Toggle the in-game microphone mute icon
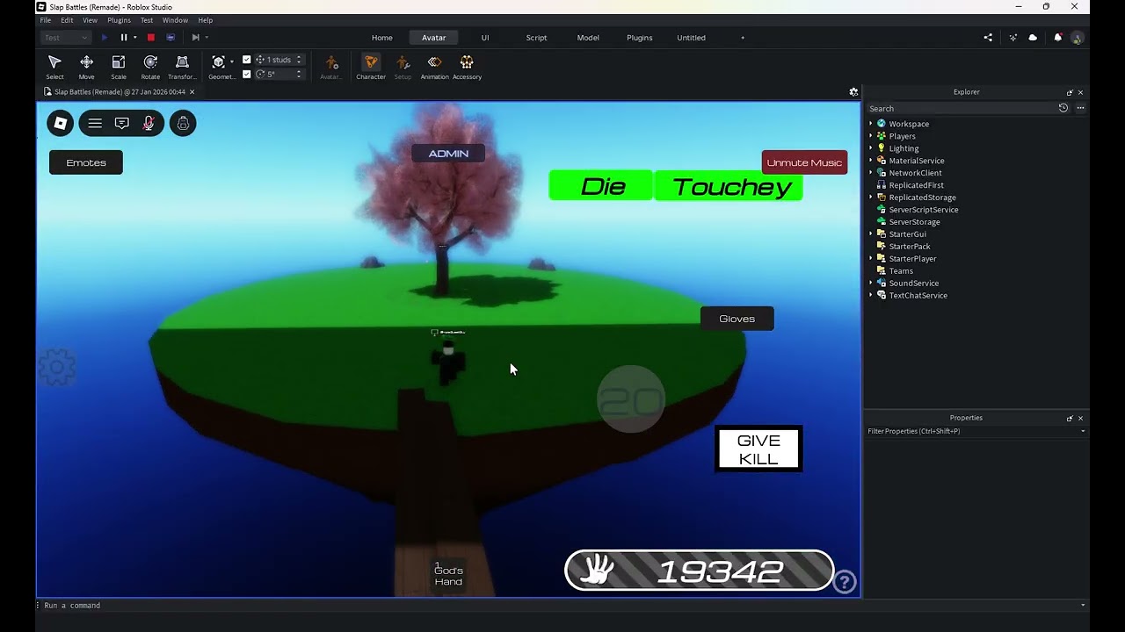This screenshot has height=632, width=1125. point(149,124)
